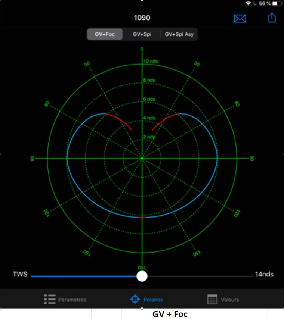
Task: Tap the mail envelope icon
Action: coord(240,18)
